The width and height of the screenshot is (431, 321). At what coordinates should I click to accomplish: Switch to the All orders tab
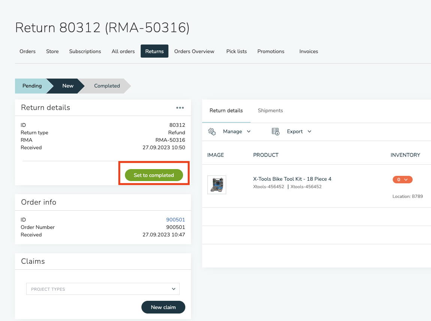(x=123, y=51)
